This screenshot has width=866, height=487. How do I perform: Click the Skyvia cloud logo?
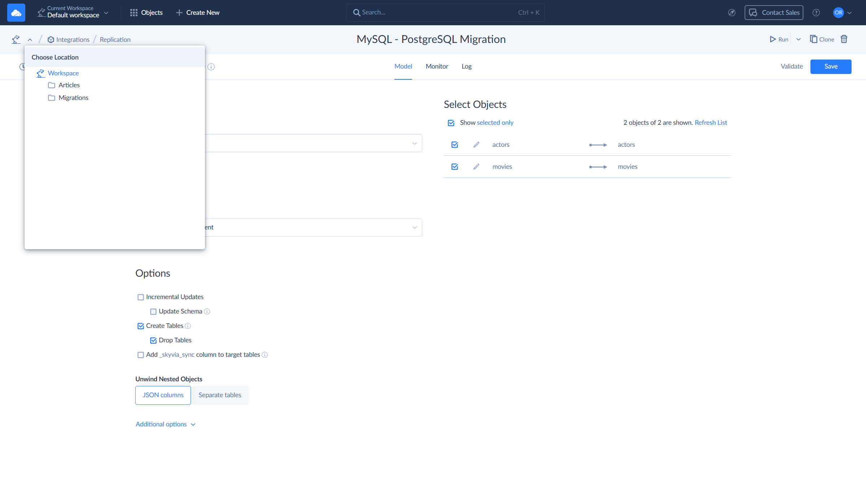coord(16,13)
